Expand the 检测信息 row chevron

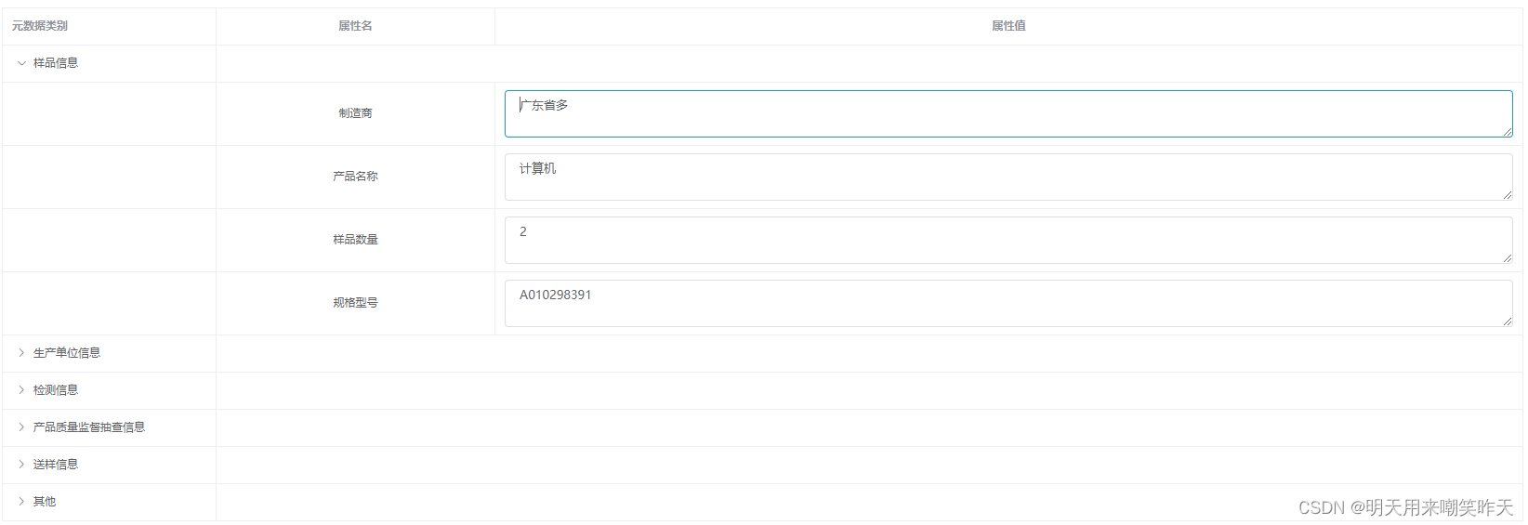pyautogui.click(x=21, y=390)
